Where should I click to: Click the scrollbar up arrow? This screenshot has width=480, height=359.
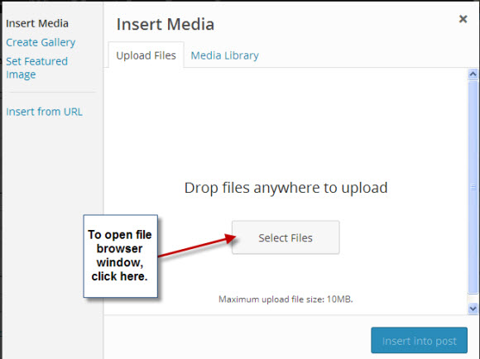pyautogui.click(x=473, y=74)
